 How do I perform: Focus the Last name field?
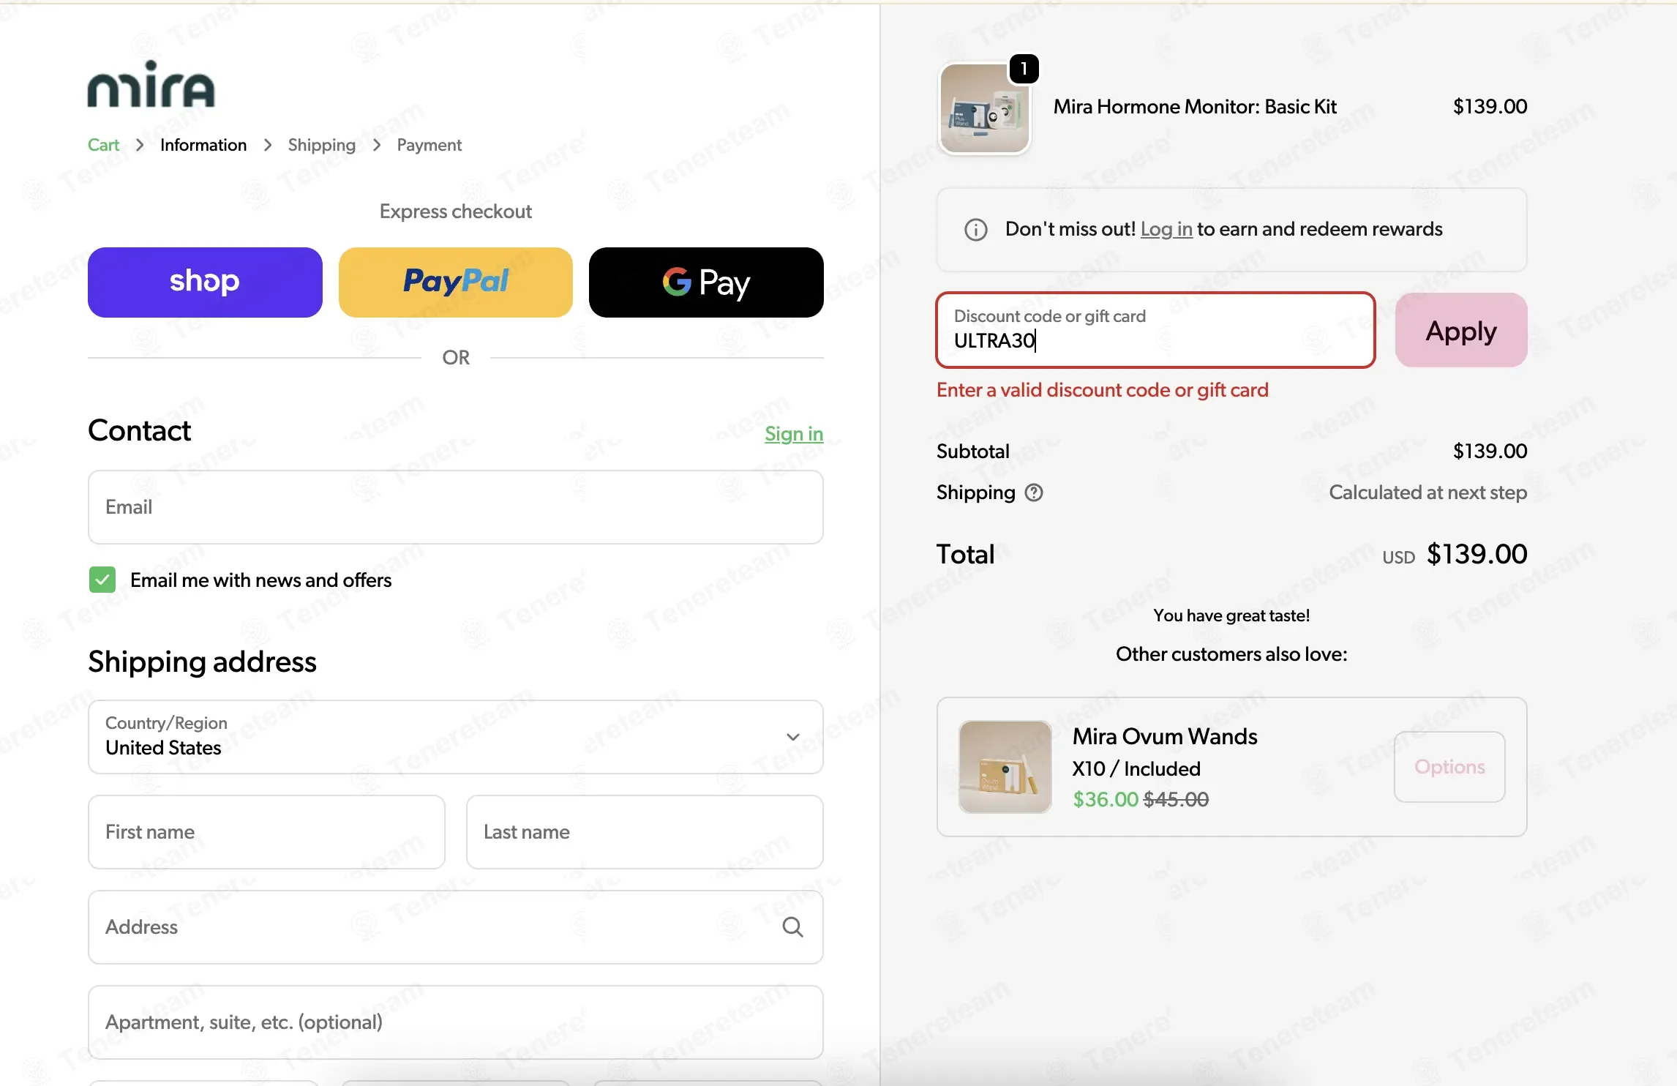(645, 832)
